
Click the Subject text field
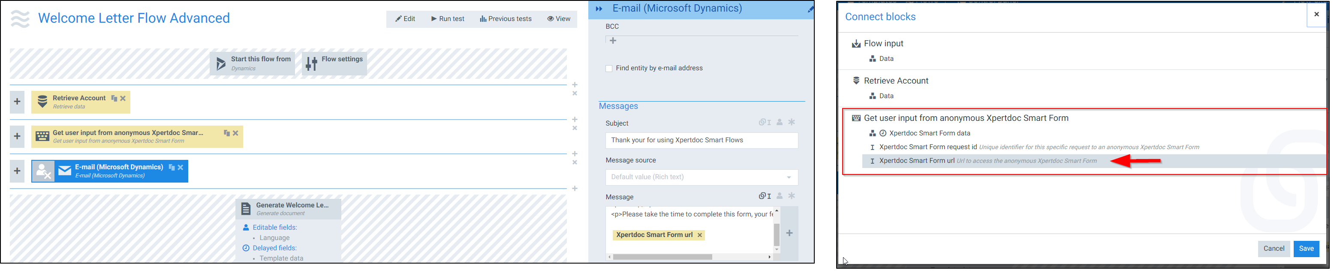702,141
